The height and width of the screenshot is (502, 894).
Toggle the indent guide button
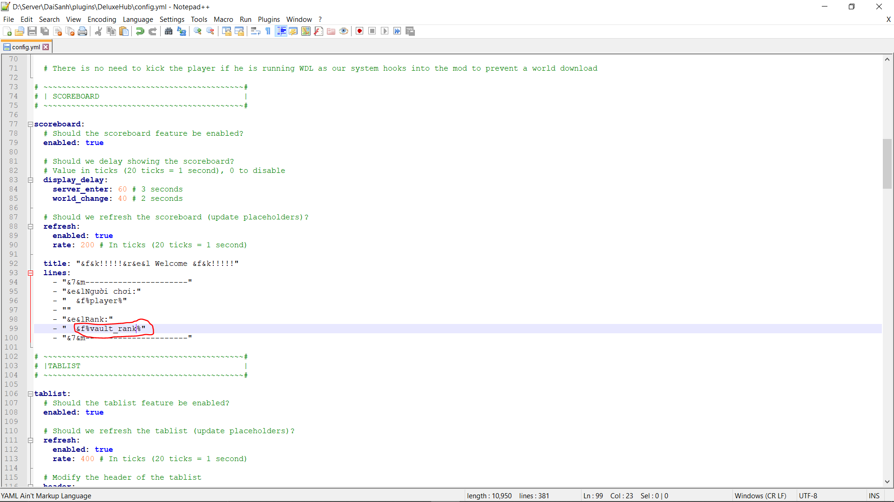281,31
